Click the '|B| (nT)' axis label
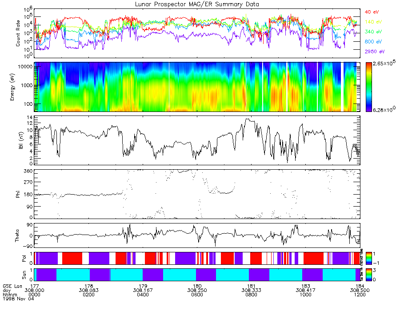This screenshot has width=400, height=311. [21, 140]
